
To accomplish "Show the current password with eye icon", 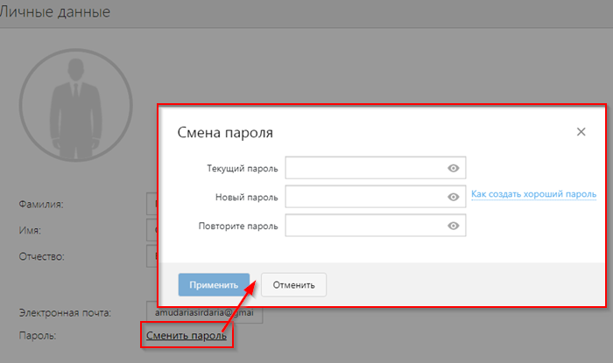I will [453, 168].
